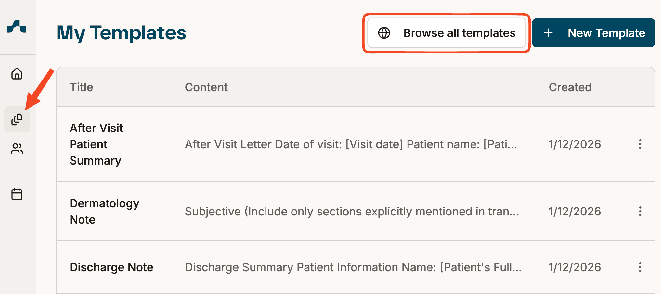The image size is (661, 294).
Task: Click the Created column header
Action: tap(570, 87)
